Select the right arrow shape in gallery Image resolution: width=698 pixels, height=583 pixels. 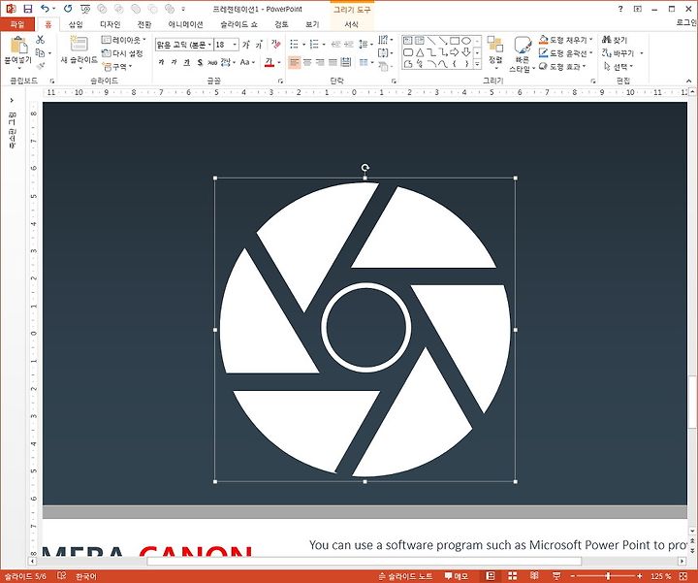454,52
